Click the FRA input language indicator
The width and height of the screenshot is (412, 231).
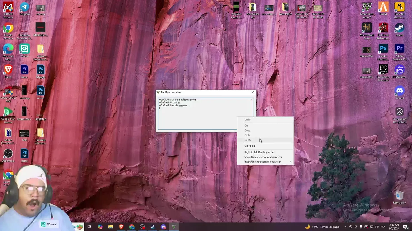pyautogui.click(x=383, y=227)
